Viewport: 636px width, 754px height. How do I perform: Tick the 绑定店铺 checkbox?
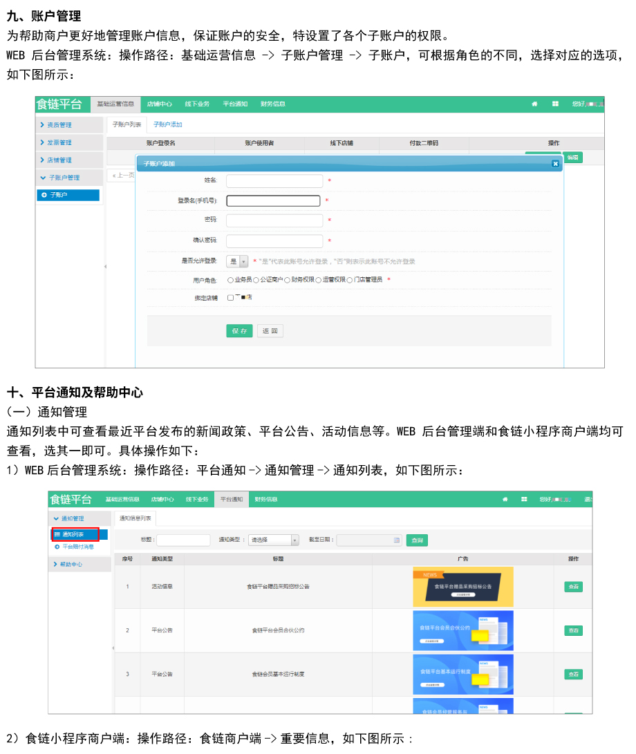(x=230, y=298)
